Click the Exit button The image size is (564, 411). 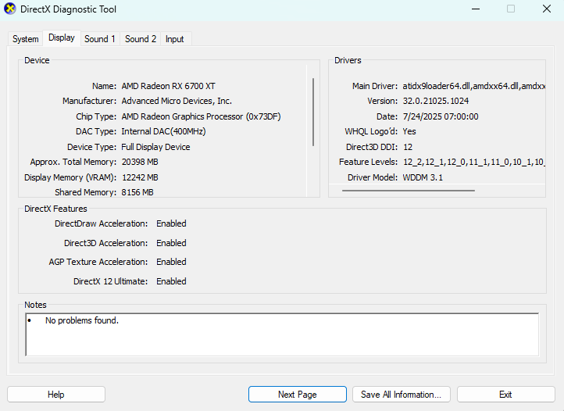tap(505, 395)
